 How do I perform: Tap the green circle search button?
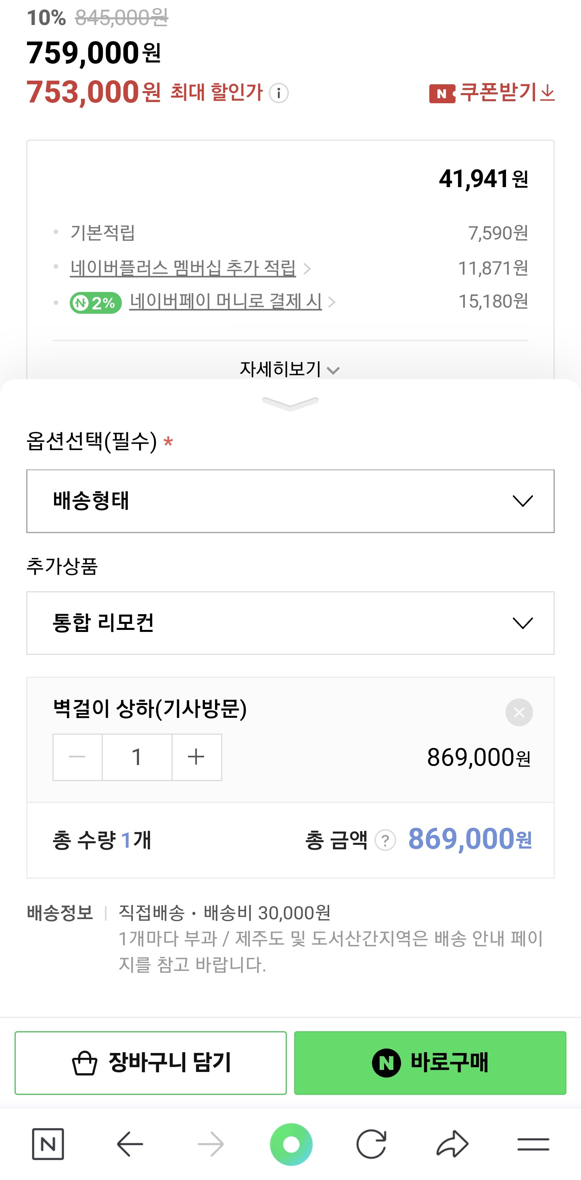291,1144
